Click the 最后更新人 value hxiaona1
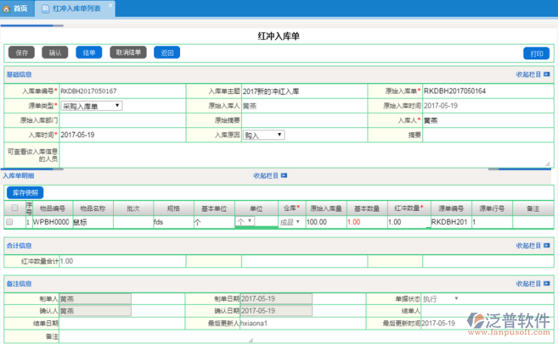Screen dimensions: 558x344 click(254, 323)
